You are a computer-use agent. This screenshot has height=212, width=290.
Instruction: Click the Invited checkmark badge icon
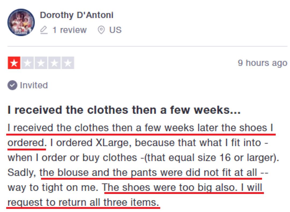(x=12, y=85)
